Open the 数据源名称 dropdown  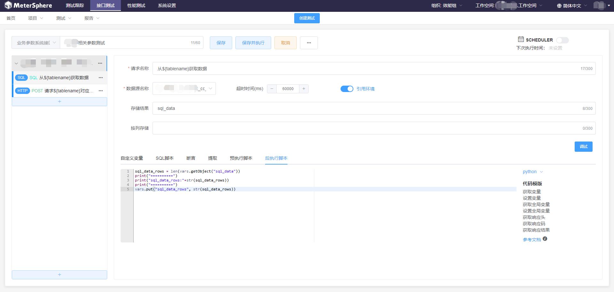(184, 88)
